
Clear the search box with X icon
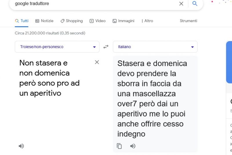tap(181, 4)
